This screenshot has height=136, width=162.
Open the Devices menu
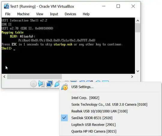pos(70,14)
